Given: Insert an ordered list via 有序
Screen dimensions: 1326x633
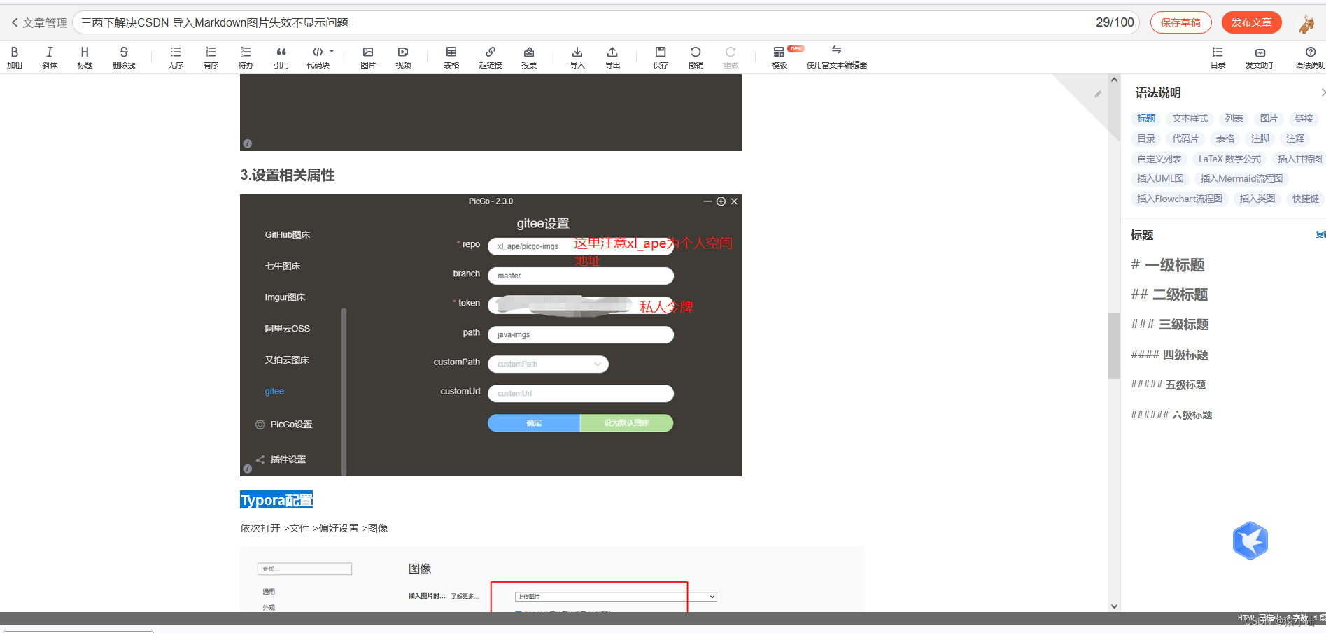Looking at the screenshot, I should click(x=211, y=57).
